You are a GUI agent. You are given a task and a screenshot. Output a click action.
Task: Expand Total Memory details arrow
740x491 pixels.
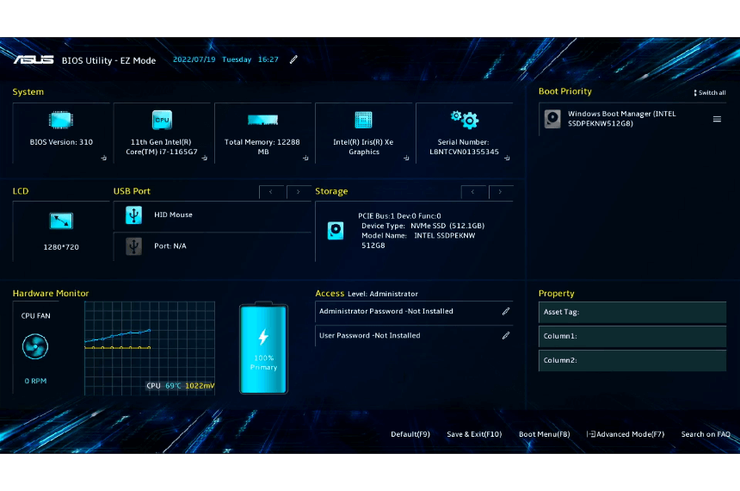coord(305,158)
